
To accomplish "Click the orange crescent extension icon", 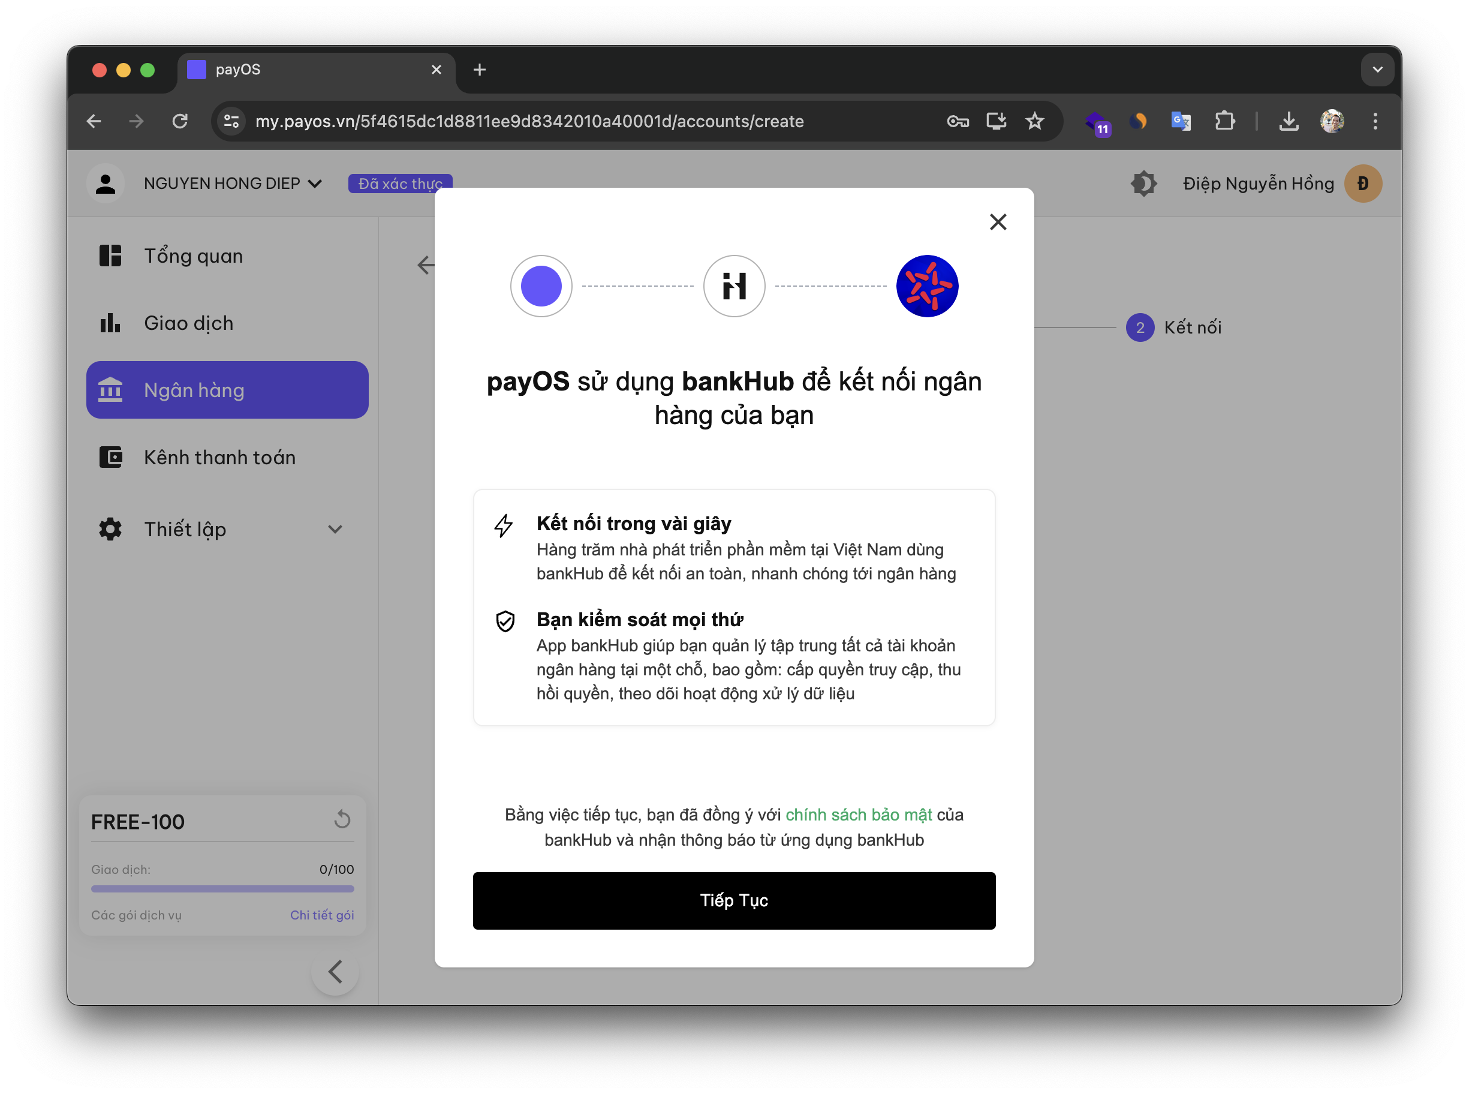I will (x=1138, y=121).
